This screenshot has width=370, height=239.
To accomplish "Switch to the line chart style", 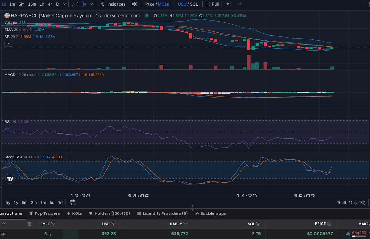I will coord(75,4).
